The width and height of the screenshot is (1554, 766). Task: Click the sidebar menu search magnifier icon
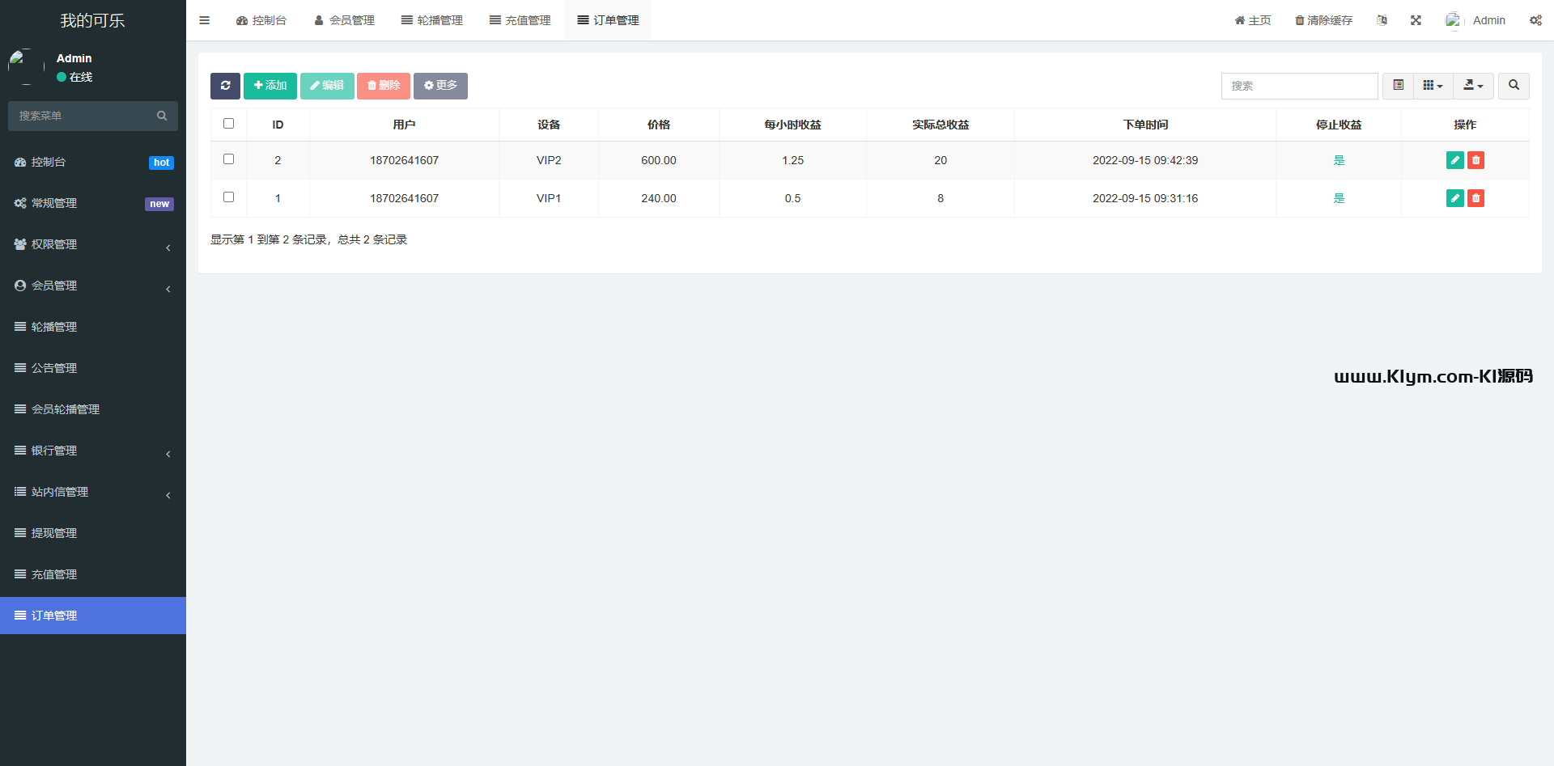click(x=162, y=116)
